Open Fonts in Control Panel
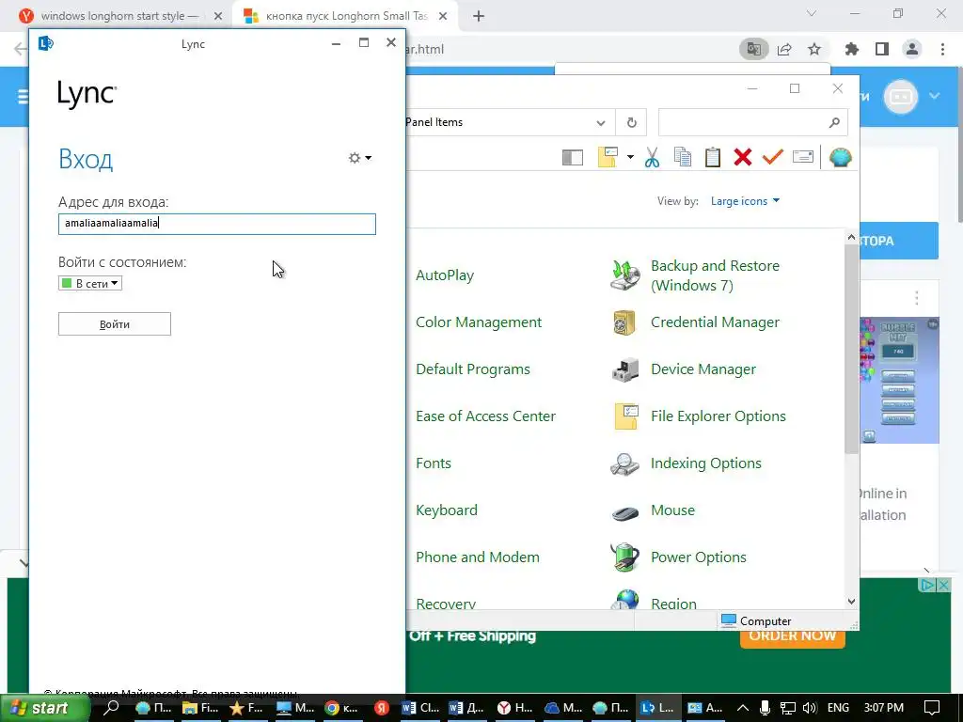Screen dimensions: 963x722 [x=433, y=463]
